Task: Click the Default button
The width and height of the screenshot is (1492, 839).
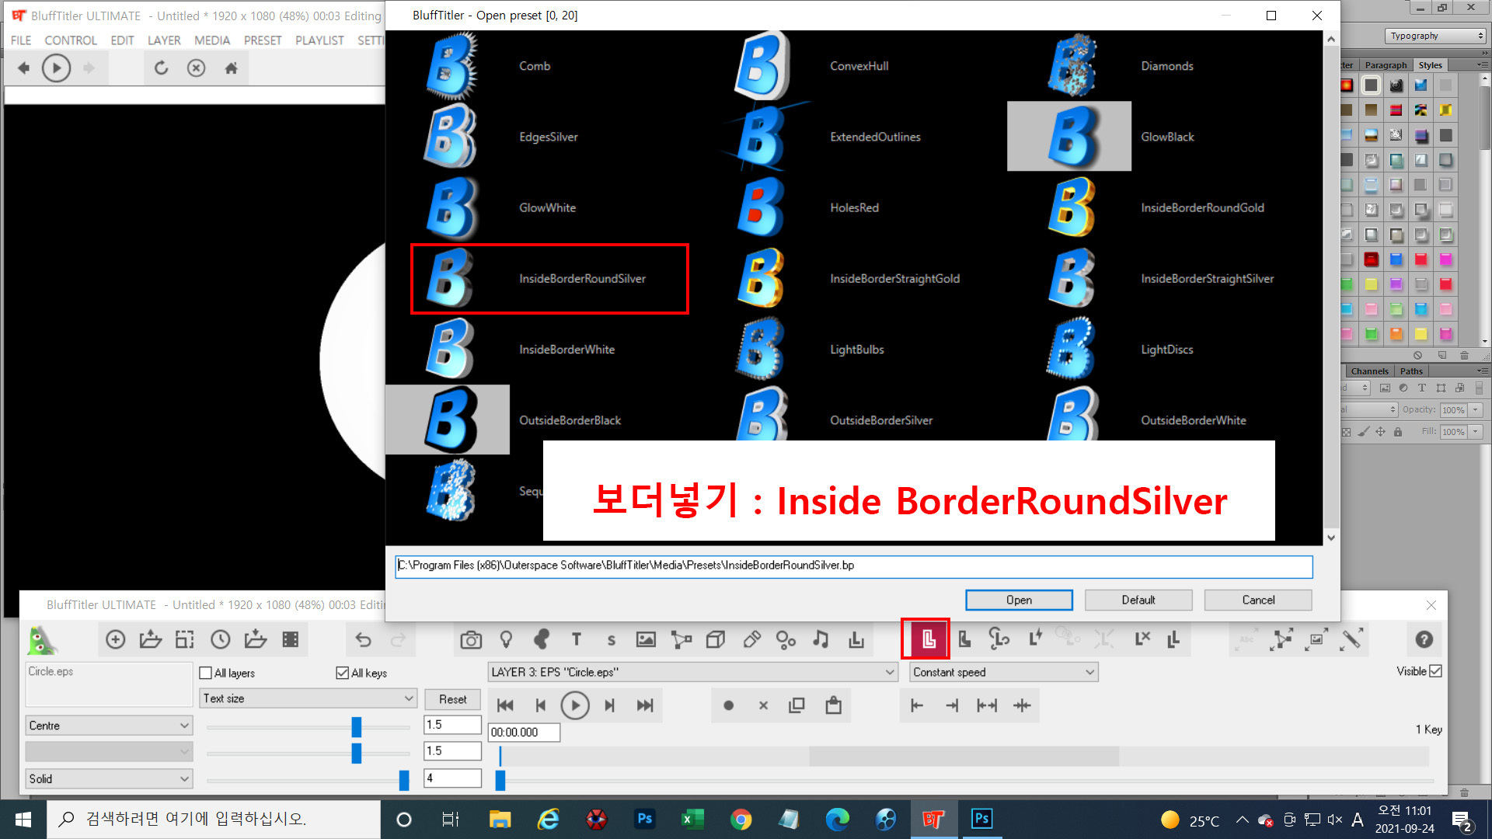Action: tap(1138, 600)
